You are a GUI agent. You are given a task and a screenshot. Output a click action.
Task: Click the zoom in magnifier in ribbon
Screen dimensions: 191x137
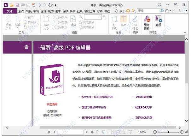[104, 17]
